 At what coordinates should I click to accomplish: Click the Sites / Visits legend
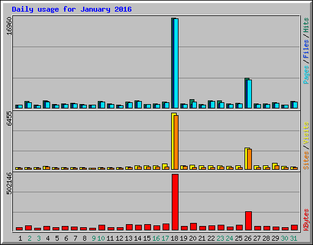point(306,146)
